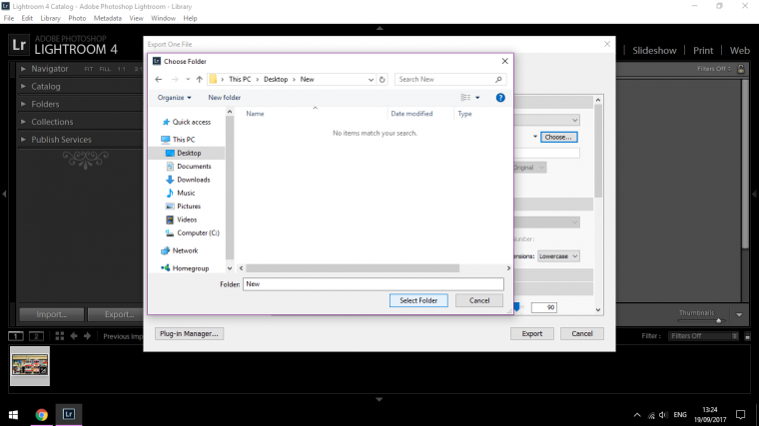This screenshot has width=759, height=426.
Task: Open the Plug-in Manager
Action: click(x=189, y=333)
